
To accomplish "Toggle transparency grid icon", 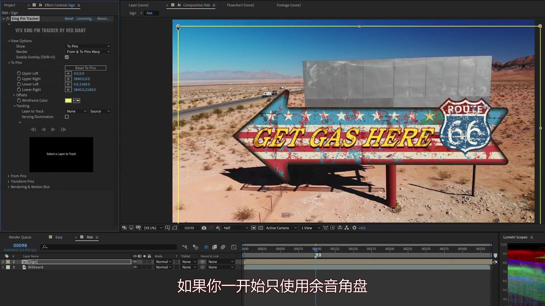I will pyautogui.click(x=261, y=228).
